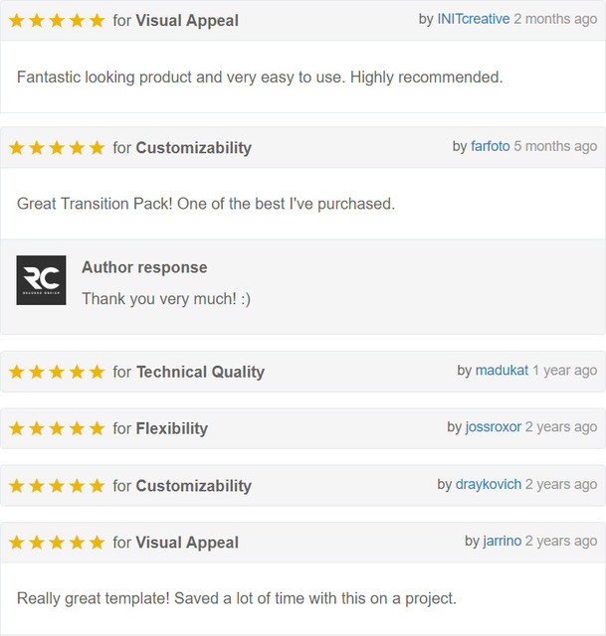Visit madukat's profile
The width and height of the screenshot is (606, 636).
click(x=502, y=371)
